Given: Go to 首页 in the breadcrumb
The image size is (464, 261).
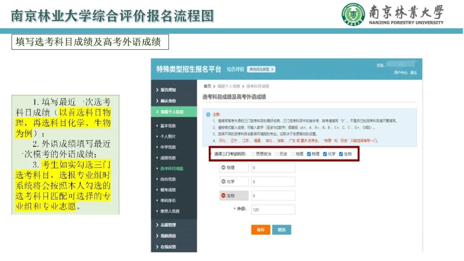Looking at the screenshot, I should 207,86.
